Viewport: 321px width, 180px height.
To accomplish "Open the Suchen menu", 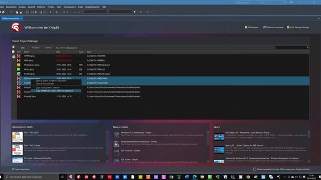I will click(22, 7).
